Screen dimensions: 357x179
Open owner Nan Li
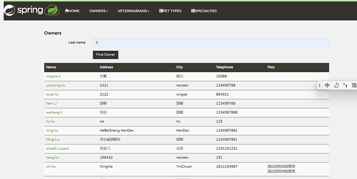click(x=51, y=103)
